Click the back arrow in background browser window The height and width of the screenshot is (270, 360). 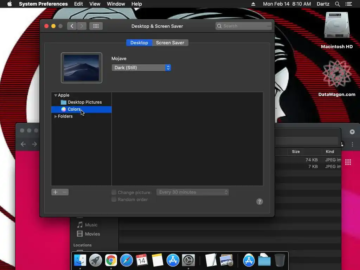pyautogui.click(x=23, y=144)
